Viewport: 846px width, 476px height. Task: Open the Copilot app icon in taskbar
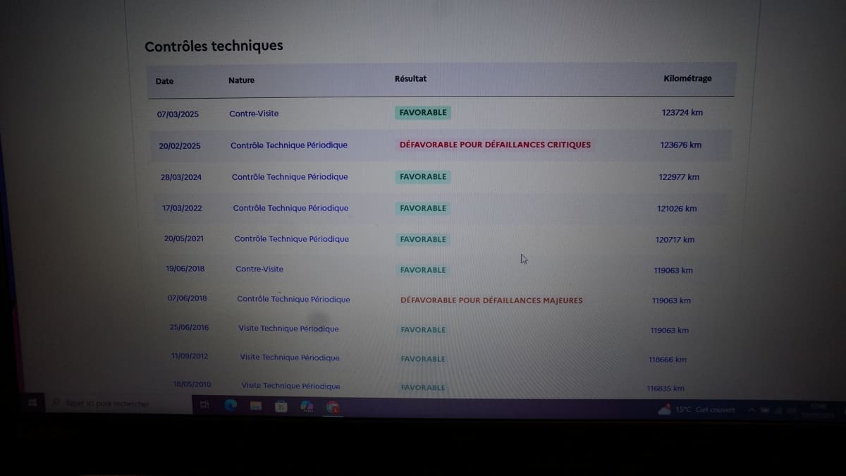pos(307,406)
